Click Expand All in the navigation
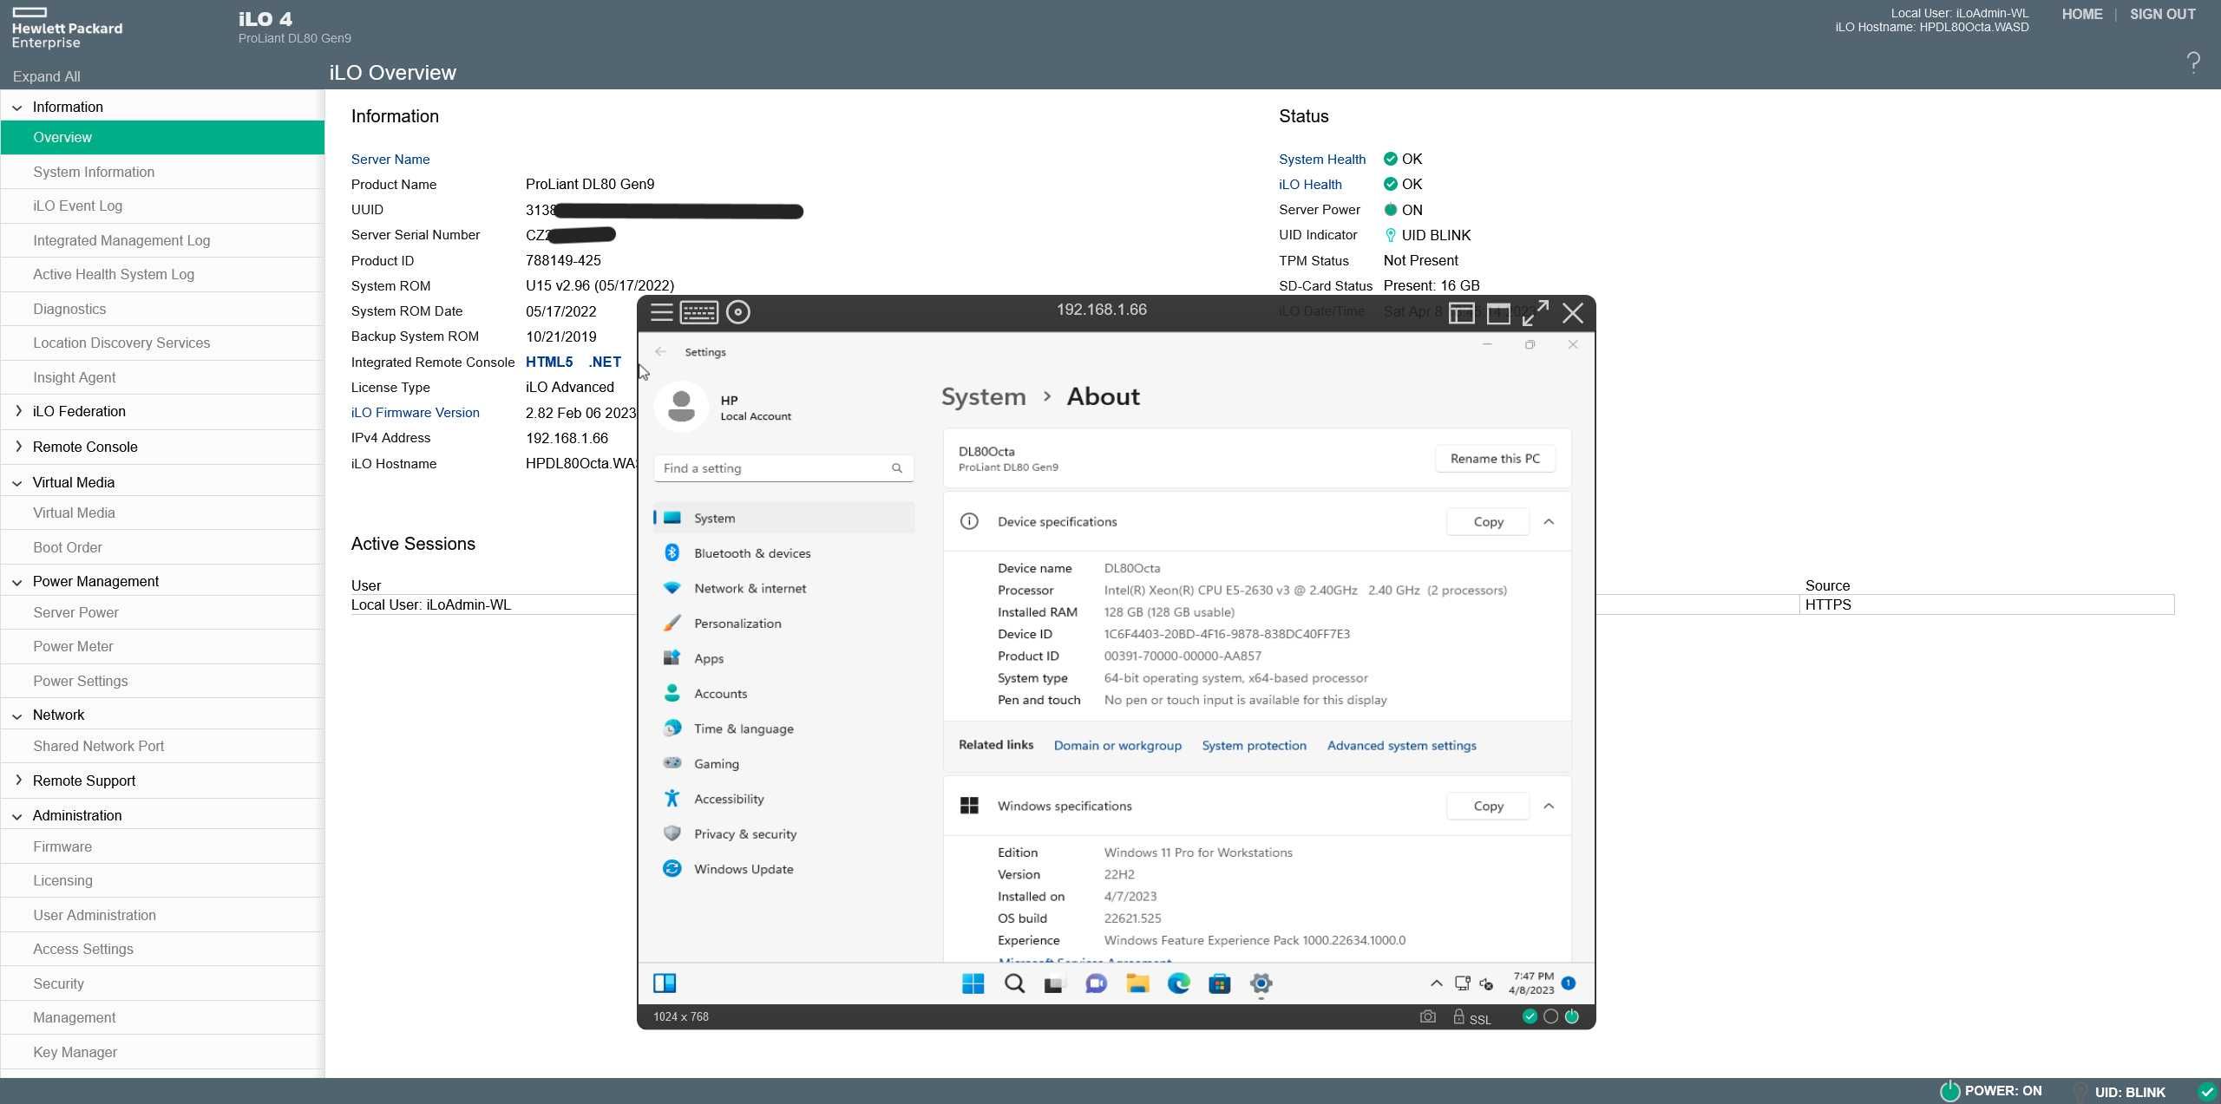 click(47, 76)
